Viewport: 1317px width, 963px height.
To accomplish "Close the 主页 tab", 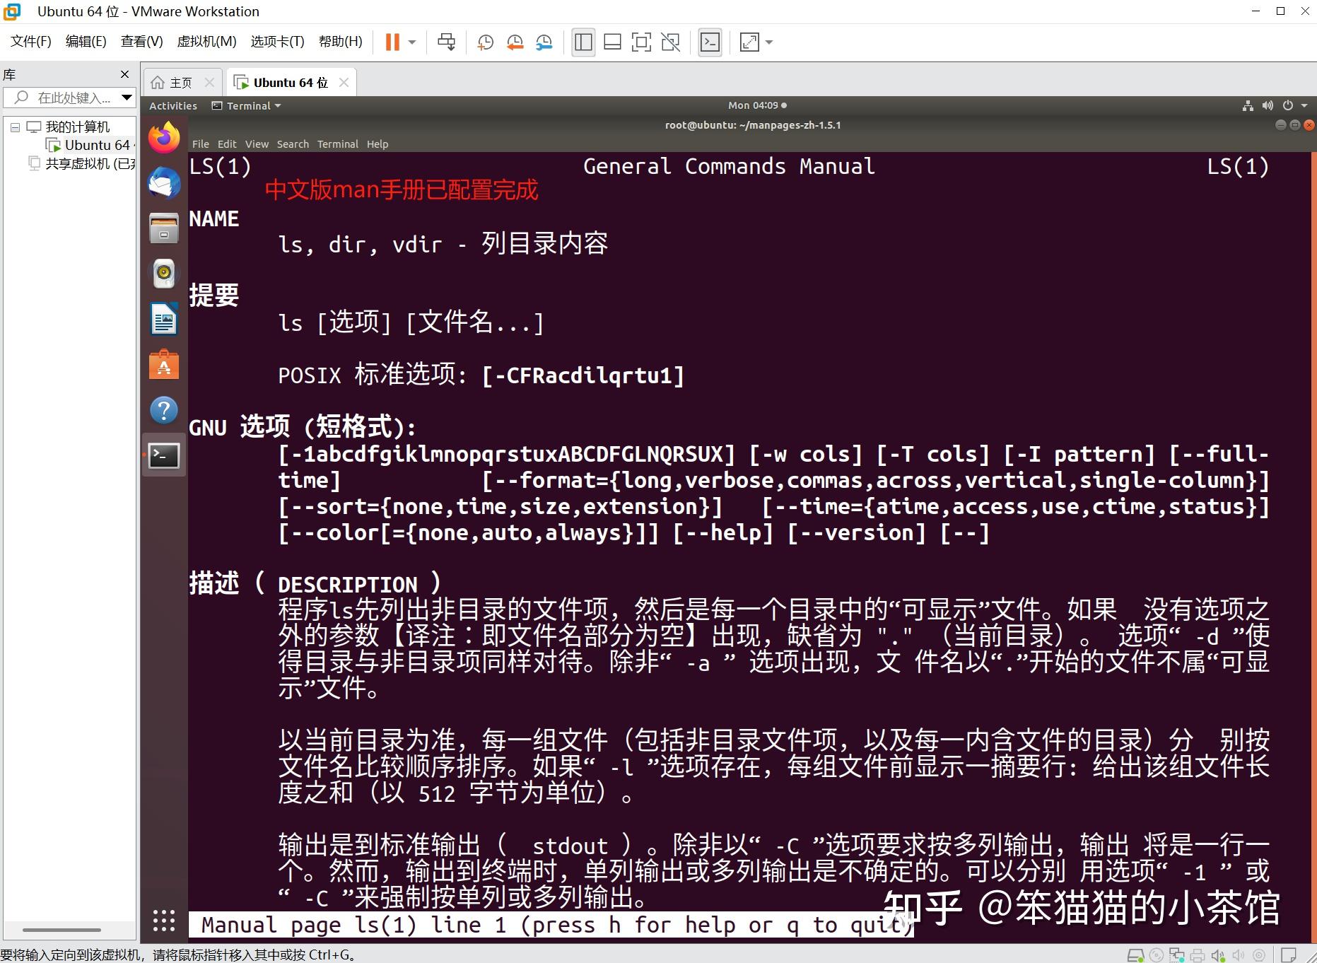I will tap(209, 83).
